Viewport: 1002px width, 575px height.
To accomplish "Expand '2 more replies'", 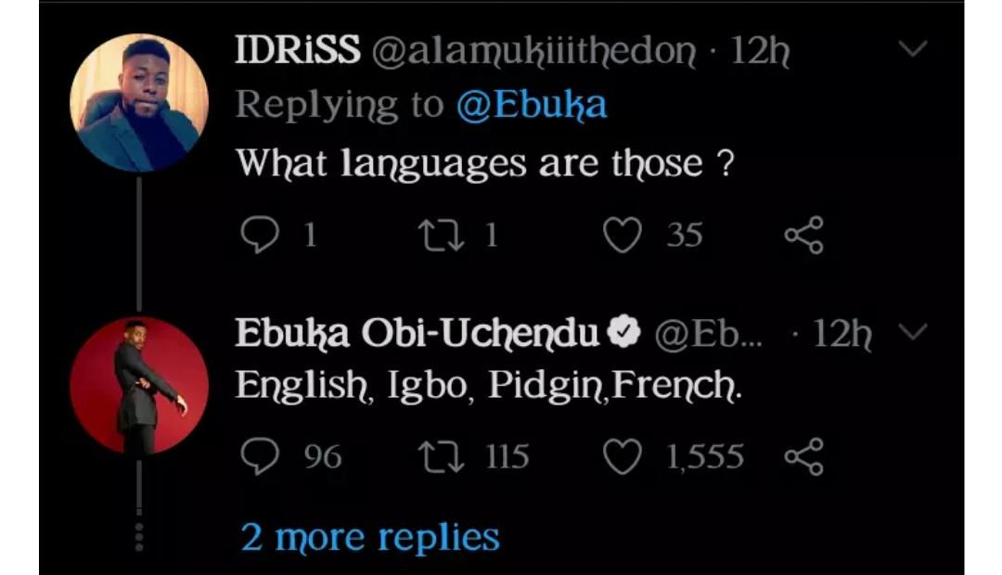I will tap(369, 536).
